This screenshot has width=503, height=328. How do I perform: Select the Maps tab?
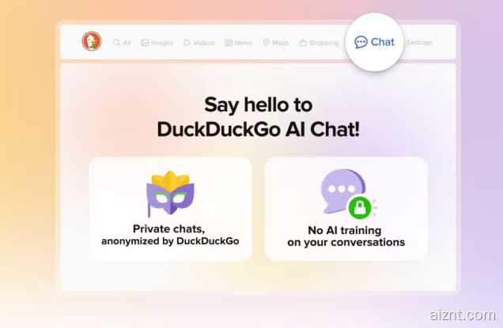point(276,43)
